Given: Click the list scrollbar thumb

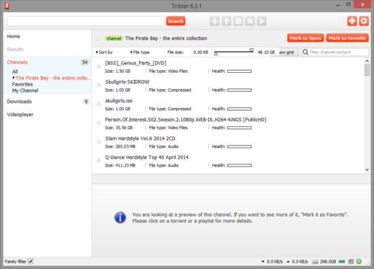Looking at the screenshot, I should 367,70.
